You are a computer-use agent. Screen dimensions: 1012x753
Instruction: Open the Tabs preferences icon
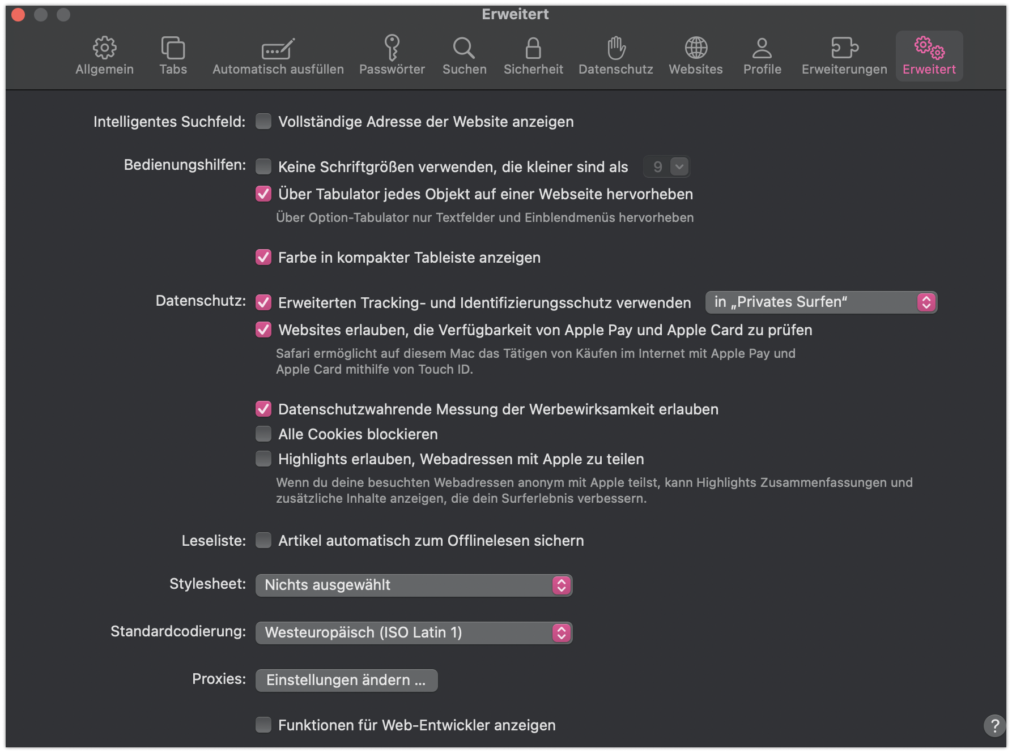point(173,48)
